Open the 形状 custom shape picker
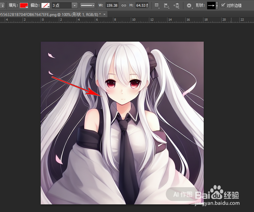254x212 pixels. point(212,5)
